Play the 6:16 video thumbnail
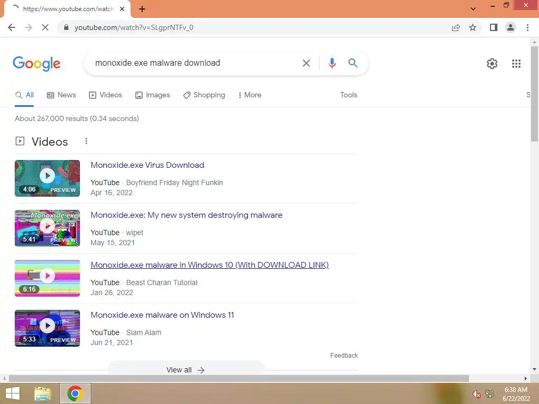 pos(47,278)
